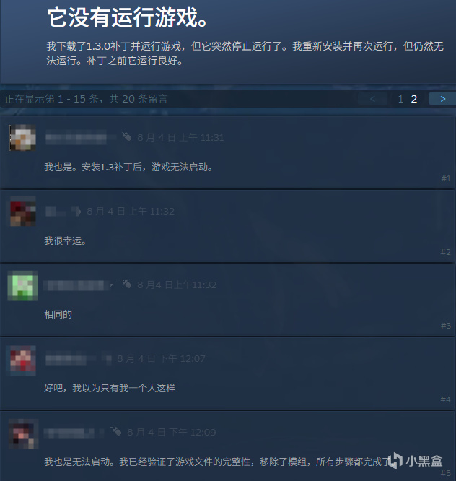This screenshot has height=481, width=456.
Task: Open blurred username of first commenter
Action: coord(76,137)
